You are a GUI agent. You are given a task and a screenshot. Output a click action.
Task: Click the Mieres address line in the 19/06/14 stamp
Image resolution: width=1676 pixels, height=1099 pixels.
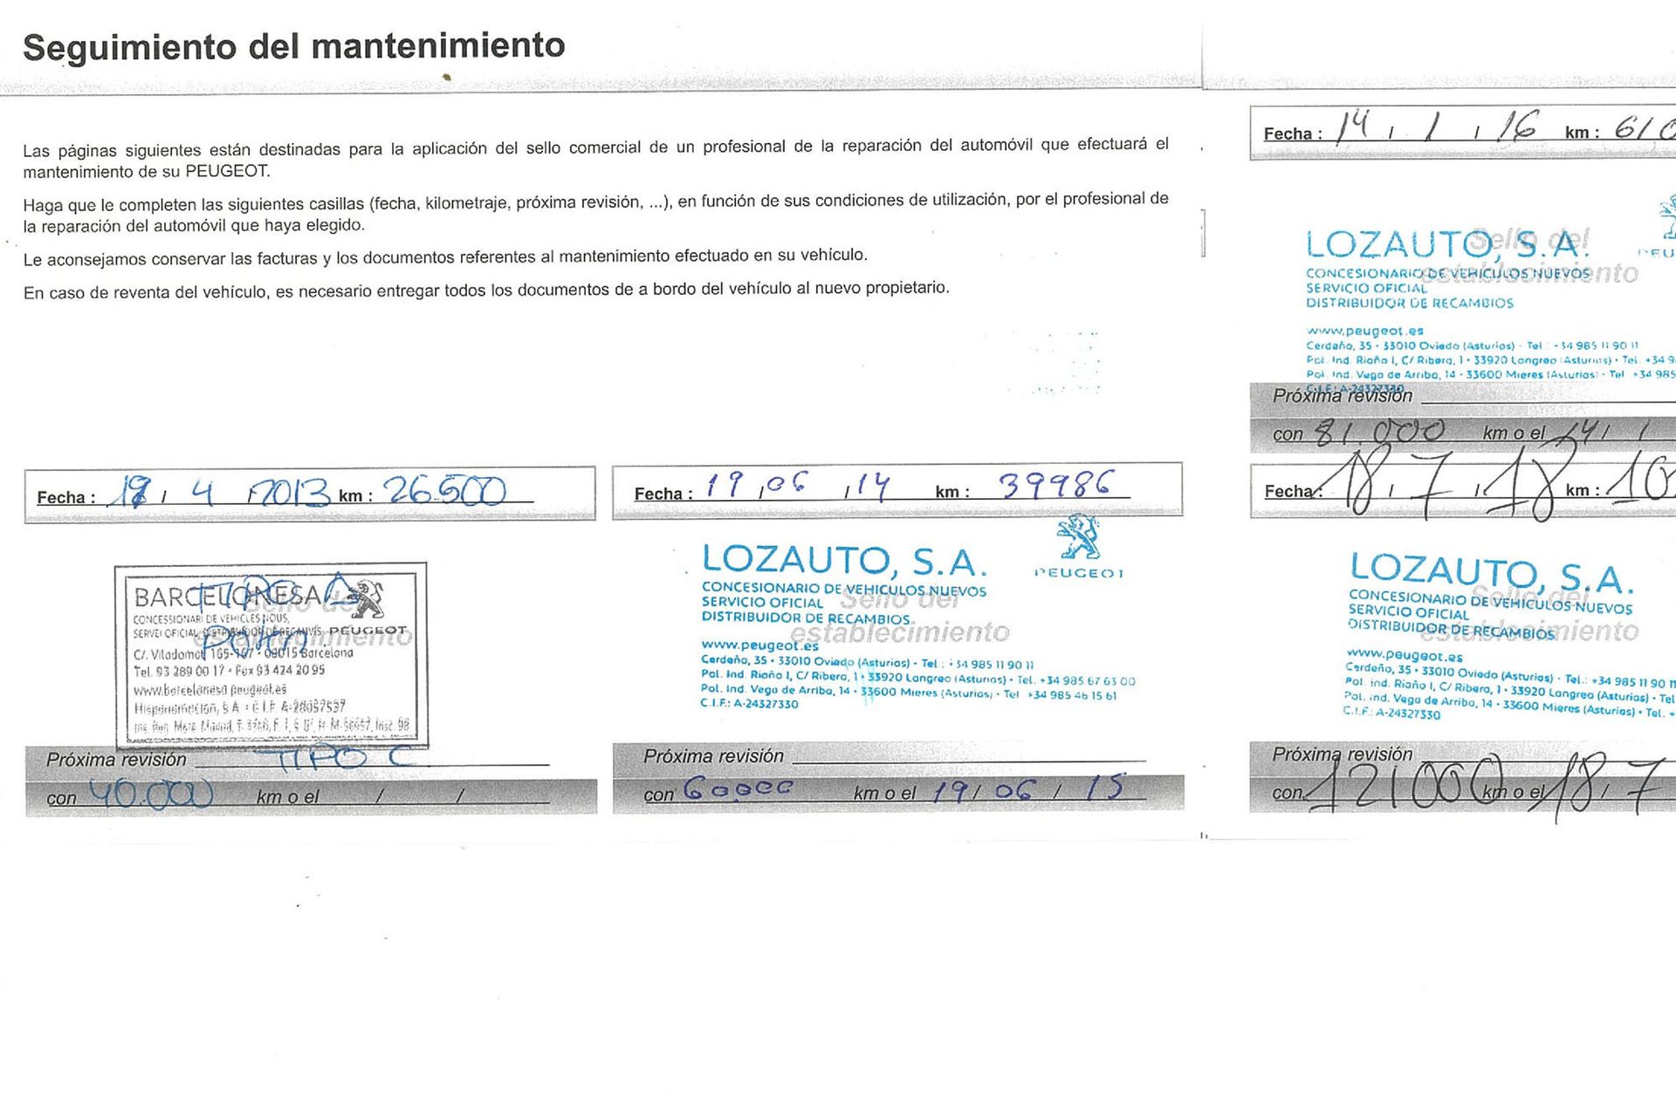coord(909,693)
